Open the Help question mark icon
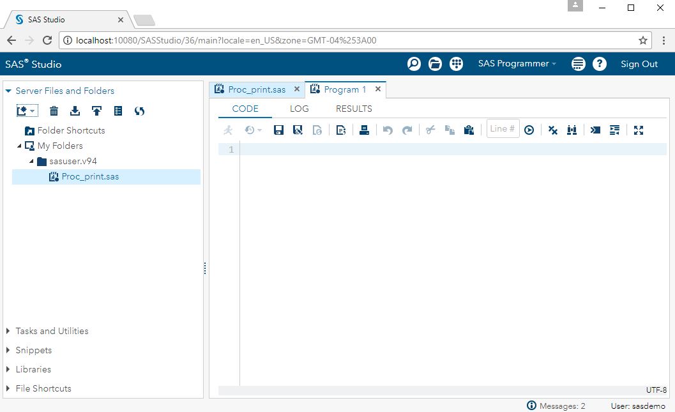Image resolution: width=675 pixels, height=412 pixels. (x=599, y=64)
